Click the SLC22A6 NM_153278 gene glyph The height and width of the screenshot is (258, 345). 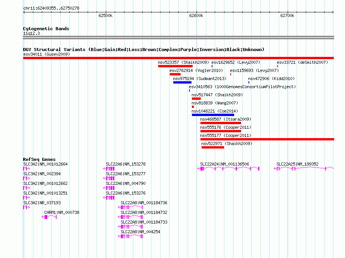coord(109,169)
